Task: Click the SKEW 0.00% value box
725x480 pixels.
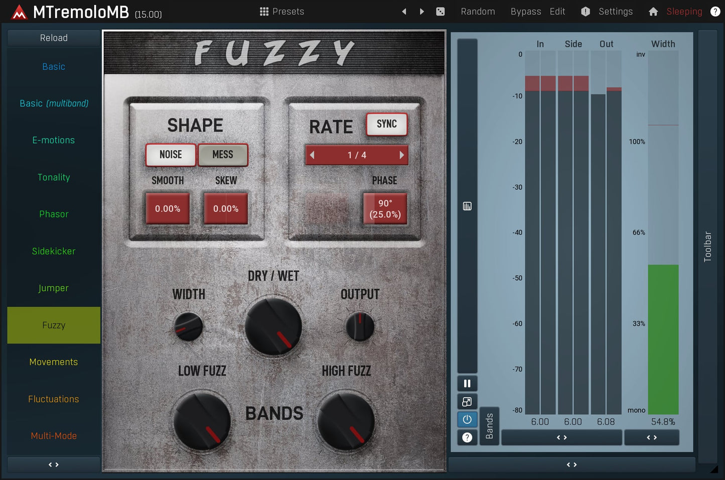Action: [226, 208]
